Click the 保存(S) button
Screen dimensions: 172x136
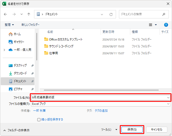tap(132, 129)
